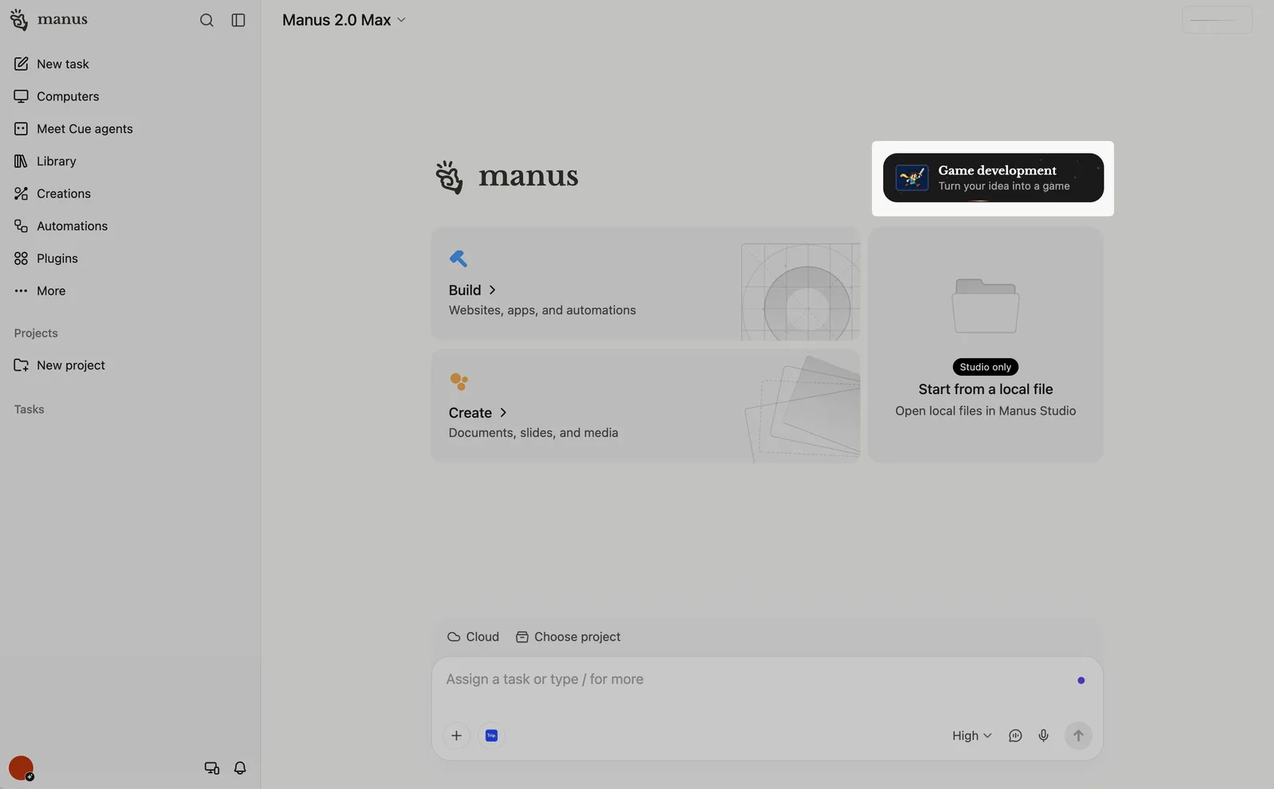Send the task with the arrow button
This screenshot has height=789, width=1274.
coord(1078,736)
